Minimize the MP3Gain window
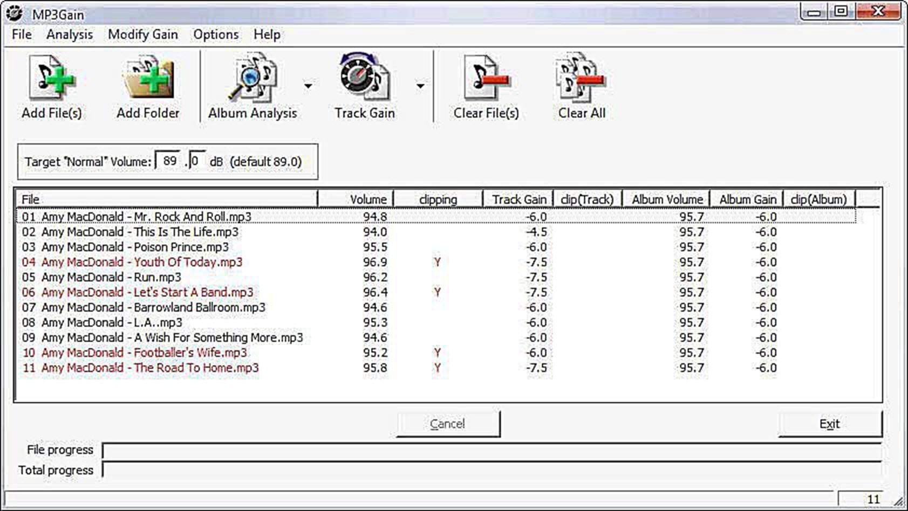The width and height of the screenshot is (908, 511). pos(815,11)
